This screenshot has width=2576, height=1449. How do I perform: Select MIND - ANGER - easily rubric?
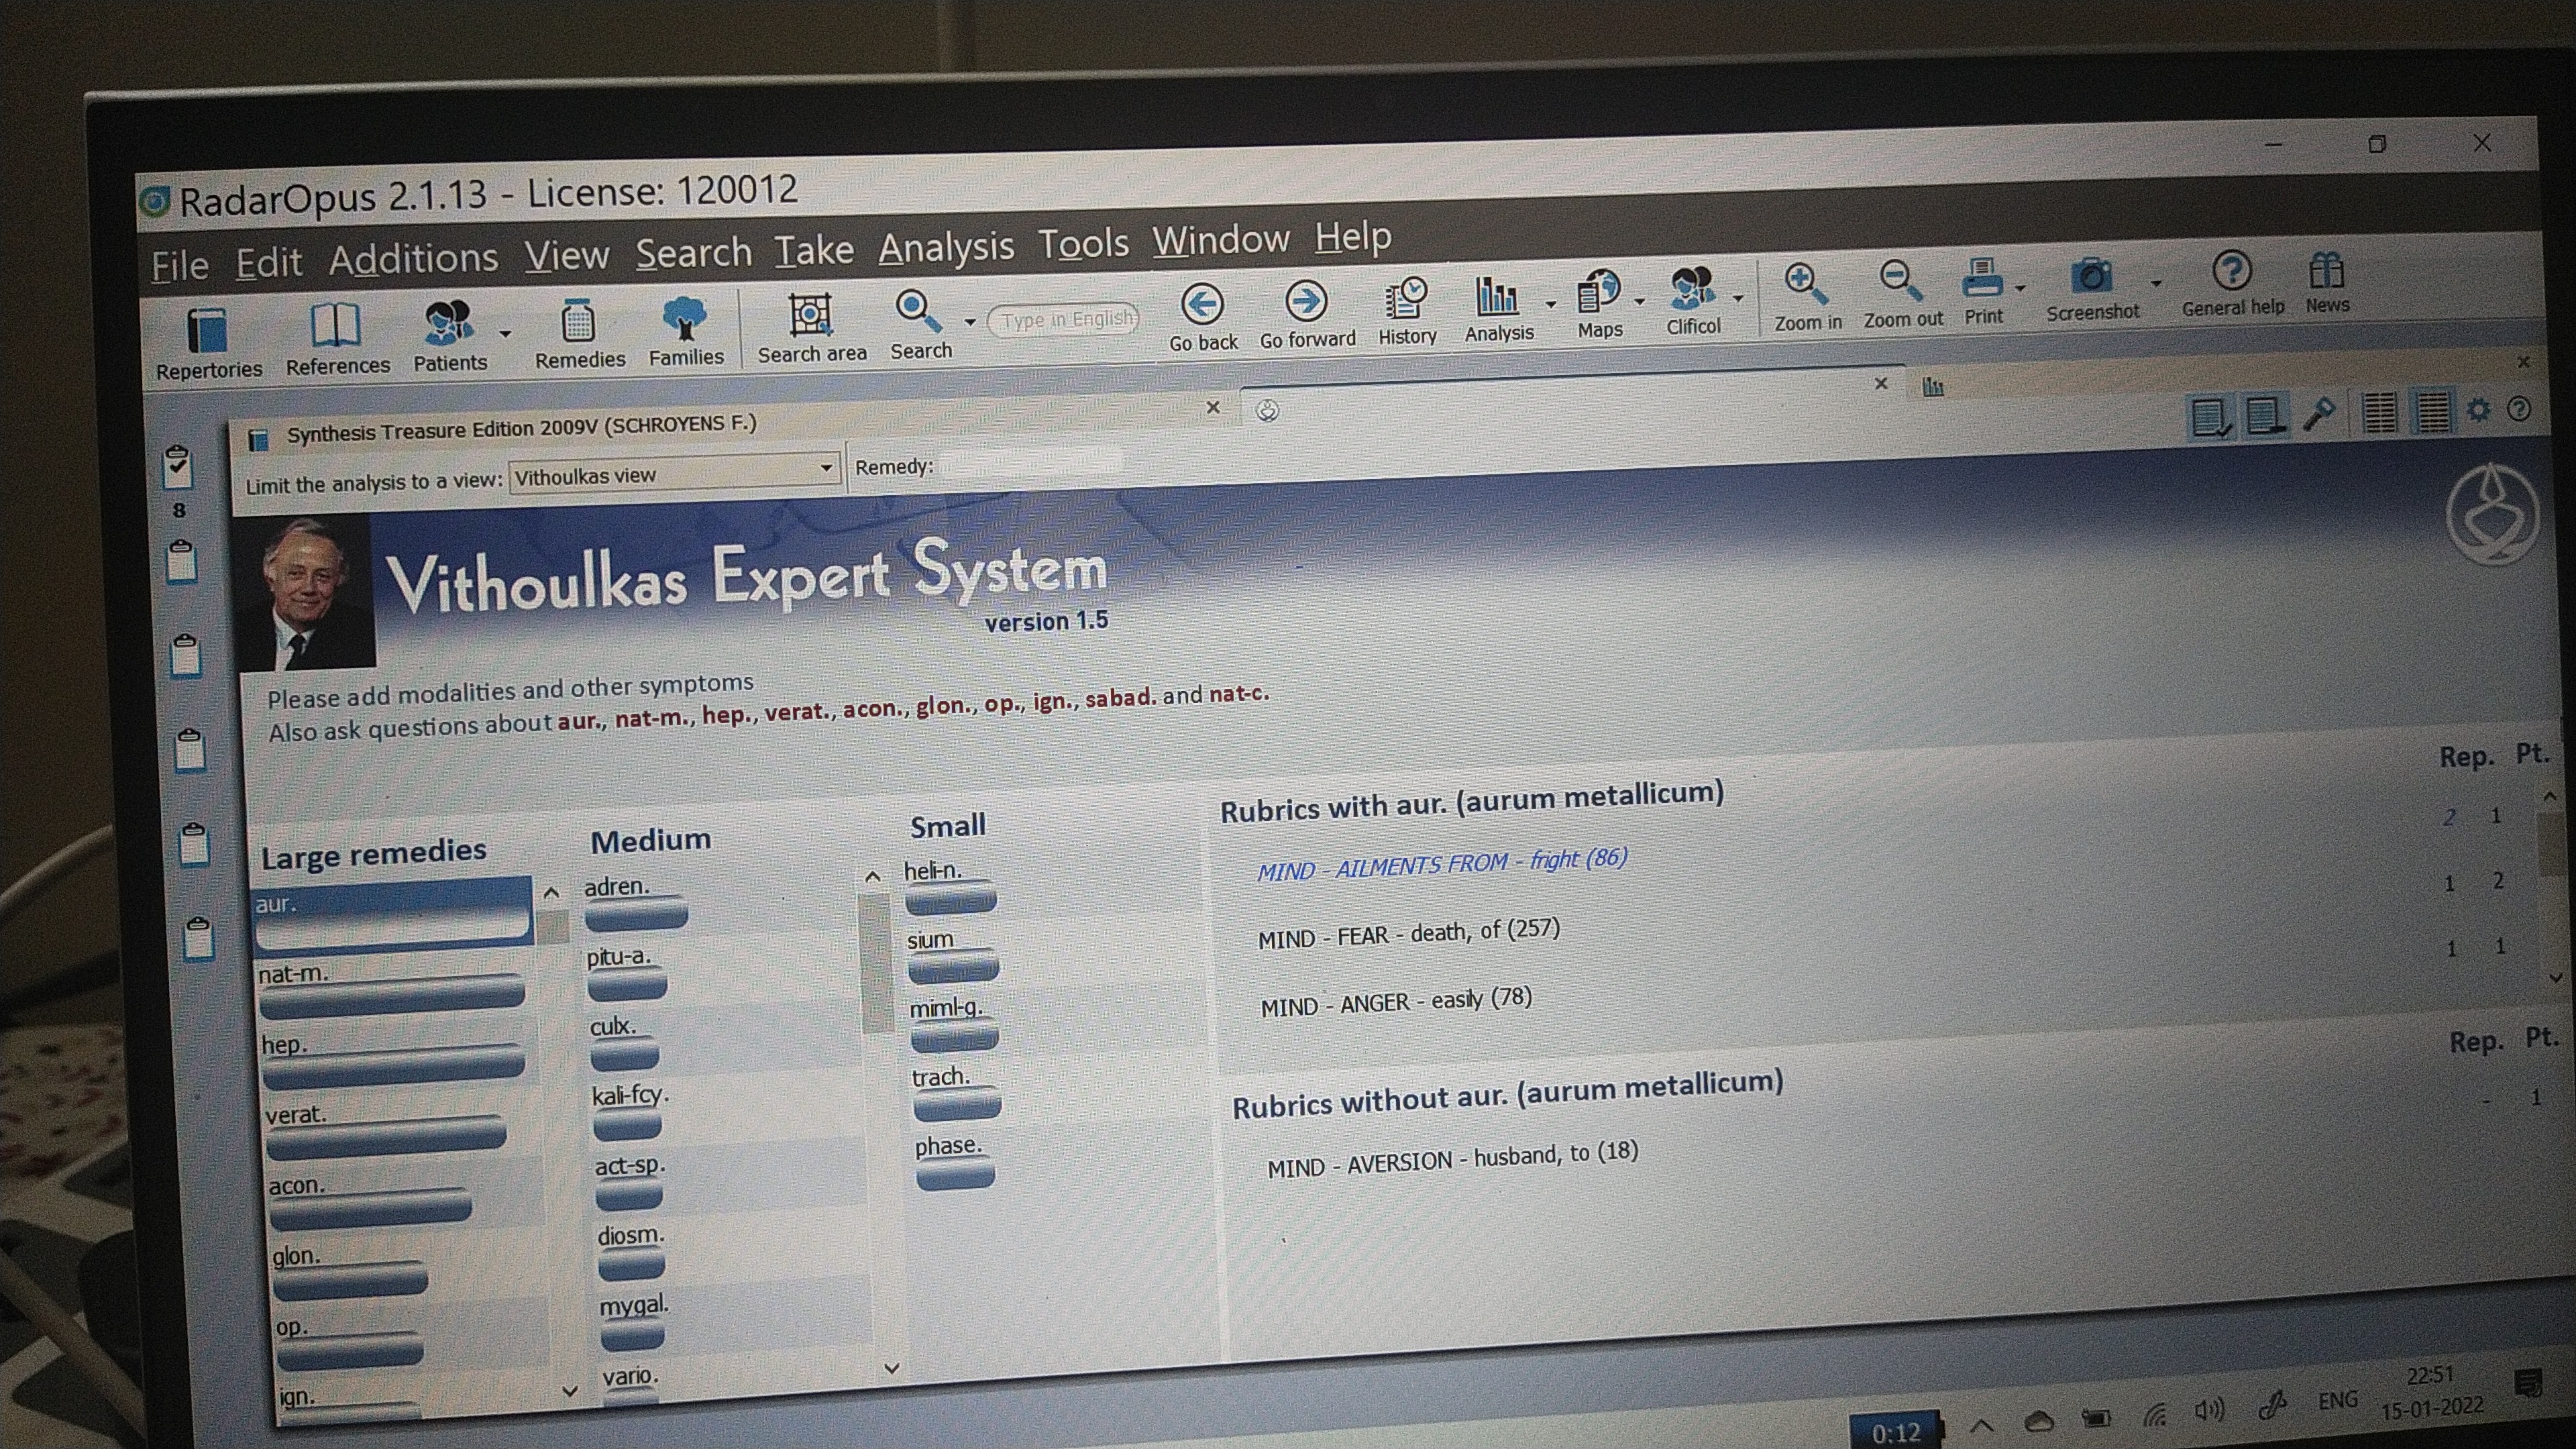(x=1396, y=1002)
